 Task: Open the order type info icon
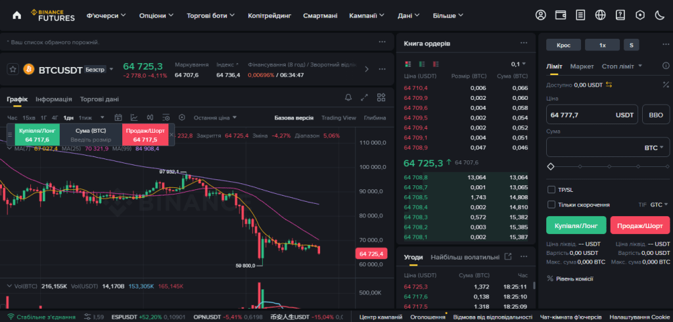click(666, 66)
